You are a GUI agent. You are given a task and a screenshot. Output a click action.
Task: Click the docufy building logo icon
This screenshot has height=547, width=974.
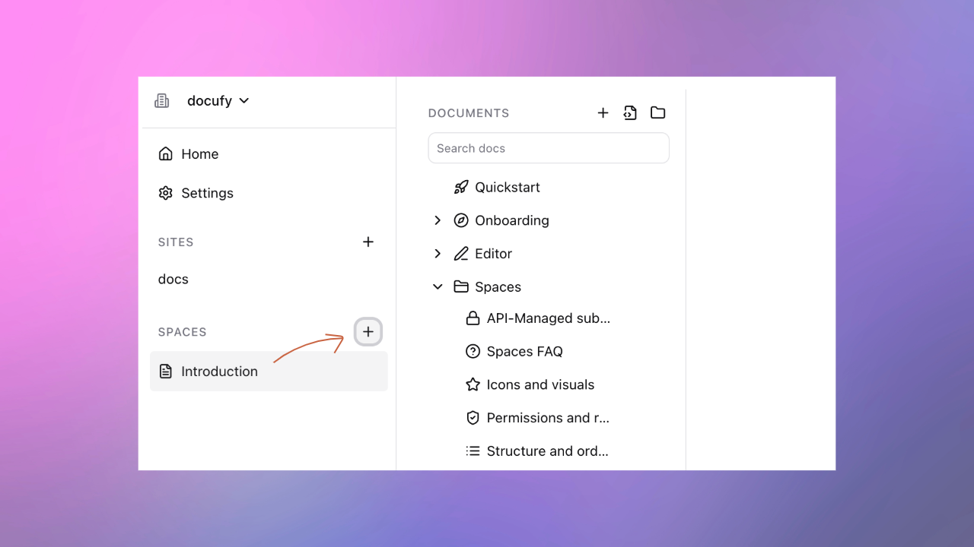(162, 101)
